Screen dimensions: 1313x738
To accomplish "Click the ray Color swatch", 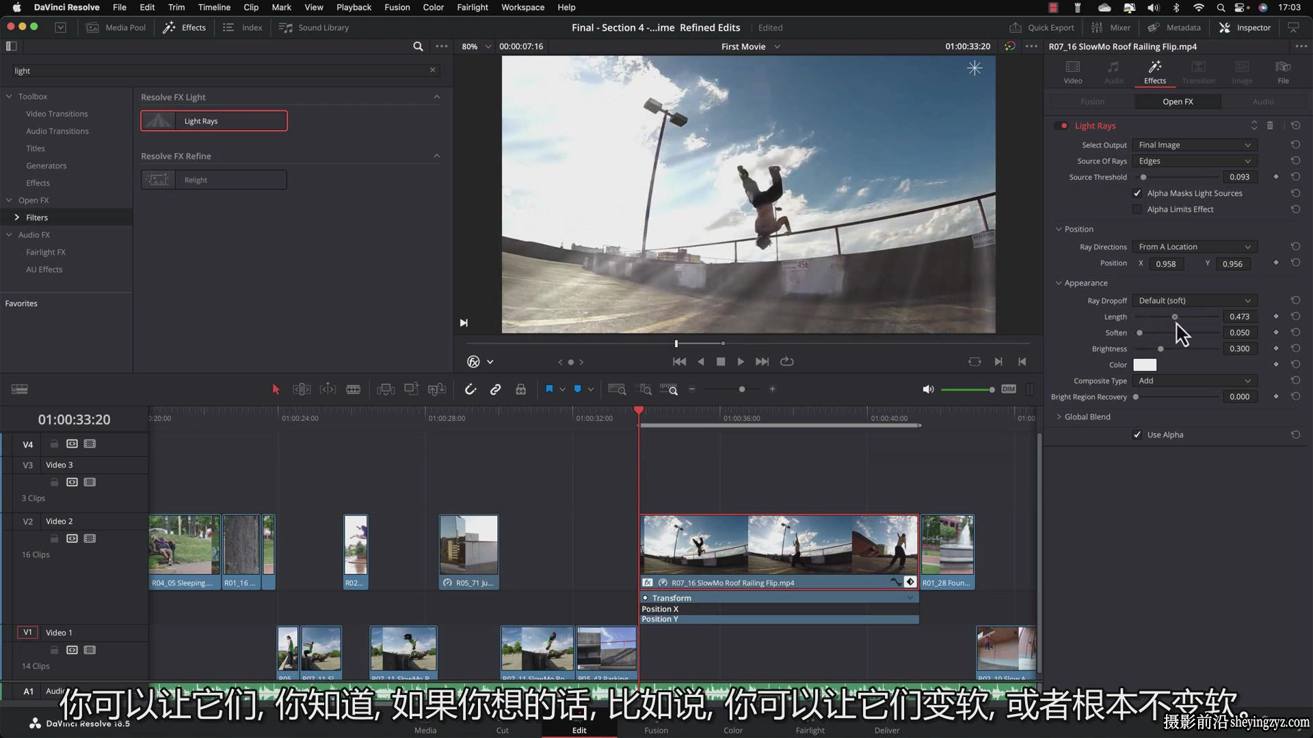I will (x=1145, y=365).
